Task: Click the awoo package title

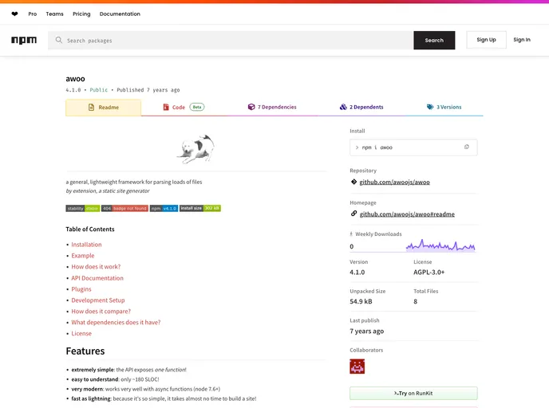Action: [x=75, y=79]
